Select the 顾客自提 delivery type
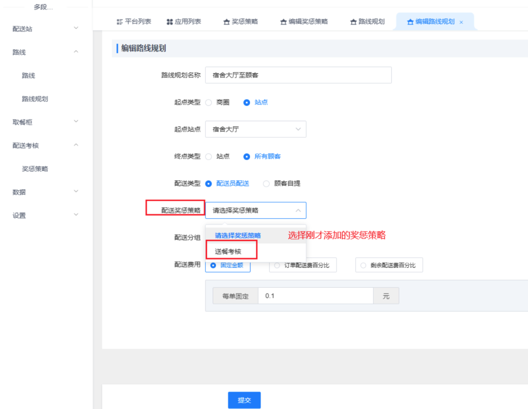Image resolution: width=528 pixels, height=409 pixels. pos(267,183)
